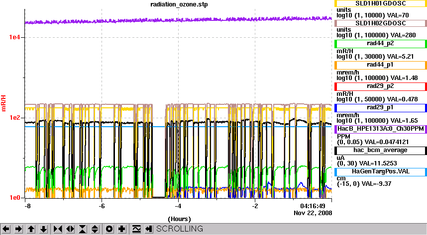
Task: Select the rad29_p1 blue curve label
Action: pos(380,108)
